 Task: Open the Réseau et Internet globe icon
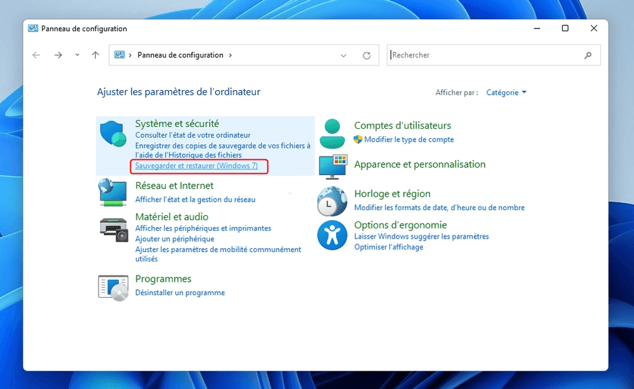tap(113, 192)
